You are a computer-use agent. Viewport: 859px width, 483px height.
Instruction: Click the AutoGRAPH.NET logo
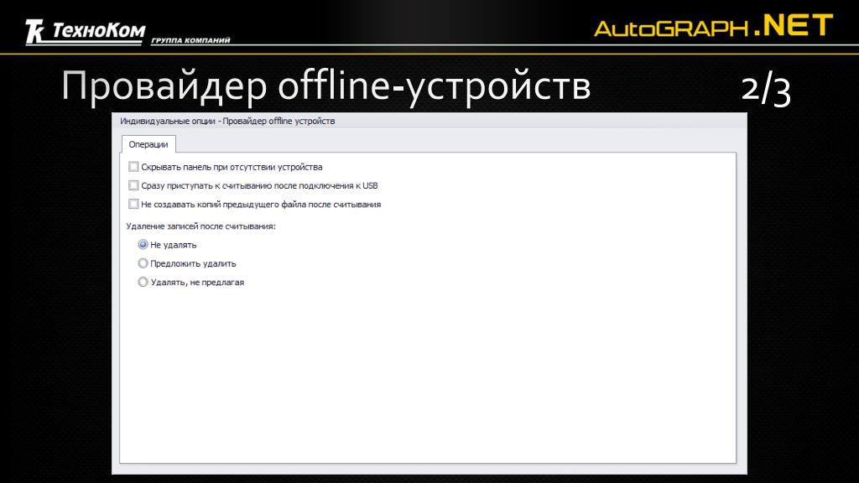point(713,26)
